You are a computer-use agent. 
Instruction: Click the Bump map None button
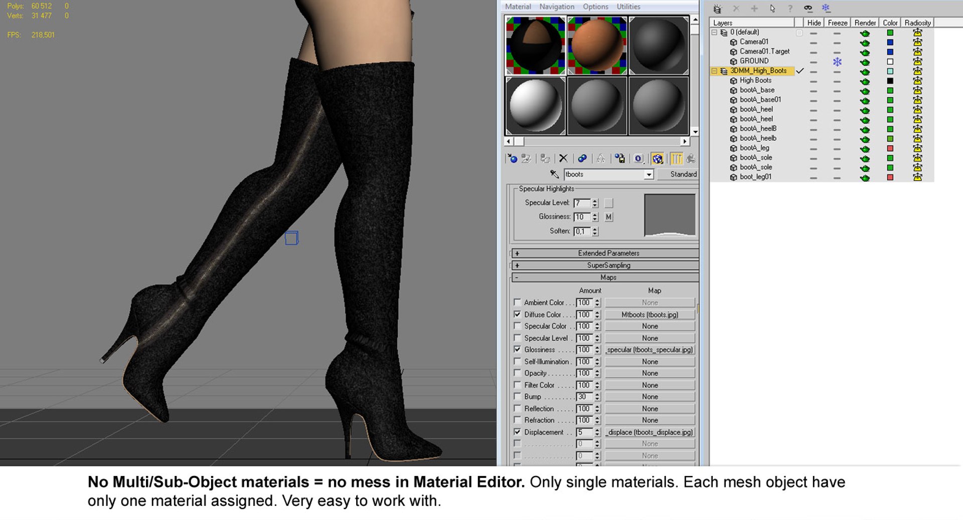pyautogui.click(x=650, y=397)
